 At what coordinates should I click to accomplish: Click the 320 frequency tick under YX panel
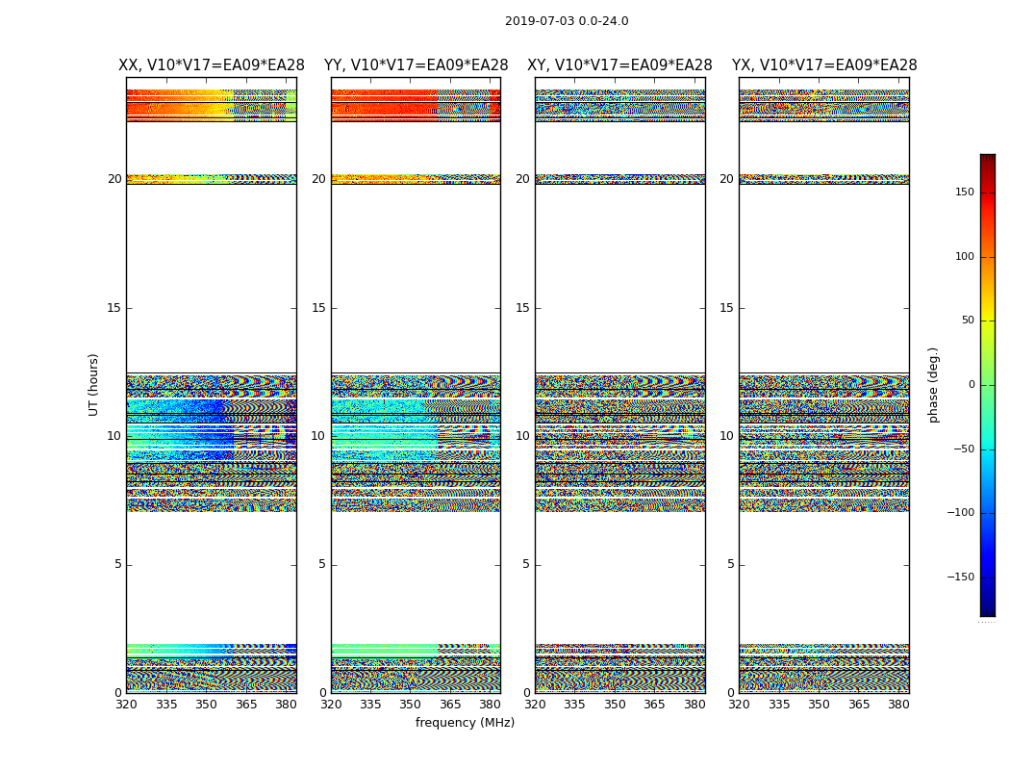coord(739,705)
